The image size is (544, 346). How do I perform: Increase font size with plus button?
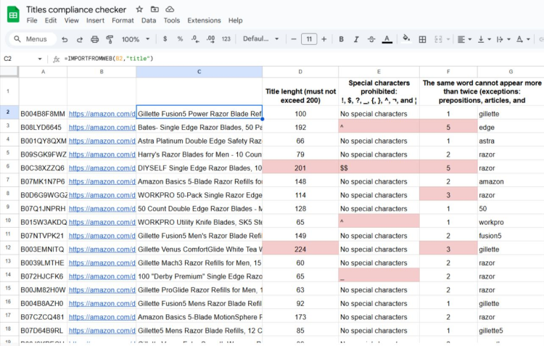(x=323, y=39)
